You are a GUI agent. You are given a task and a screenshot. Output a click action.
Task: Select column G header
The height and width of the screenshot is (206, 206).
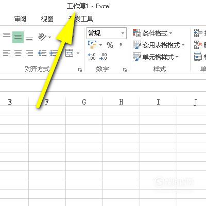(x=84, y=102)
